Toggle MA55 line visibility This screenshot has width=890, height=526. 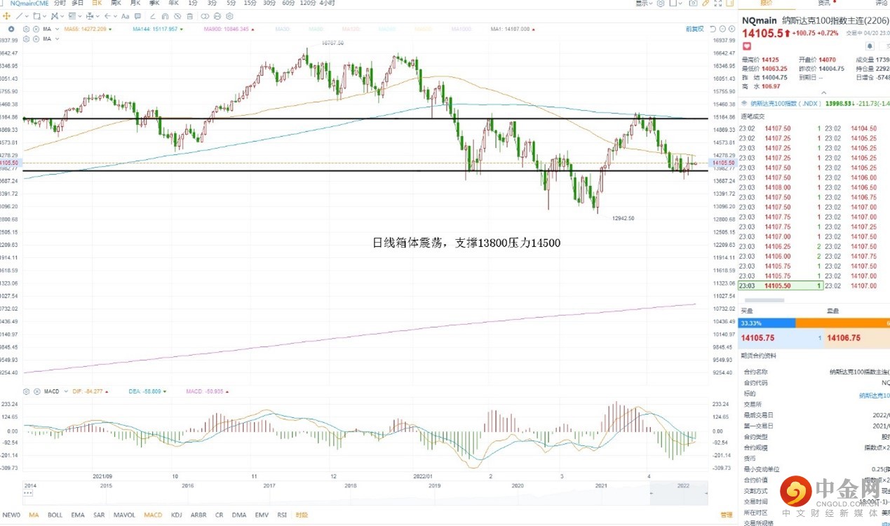click(x=88, y=29)
